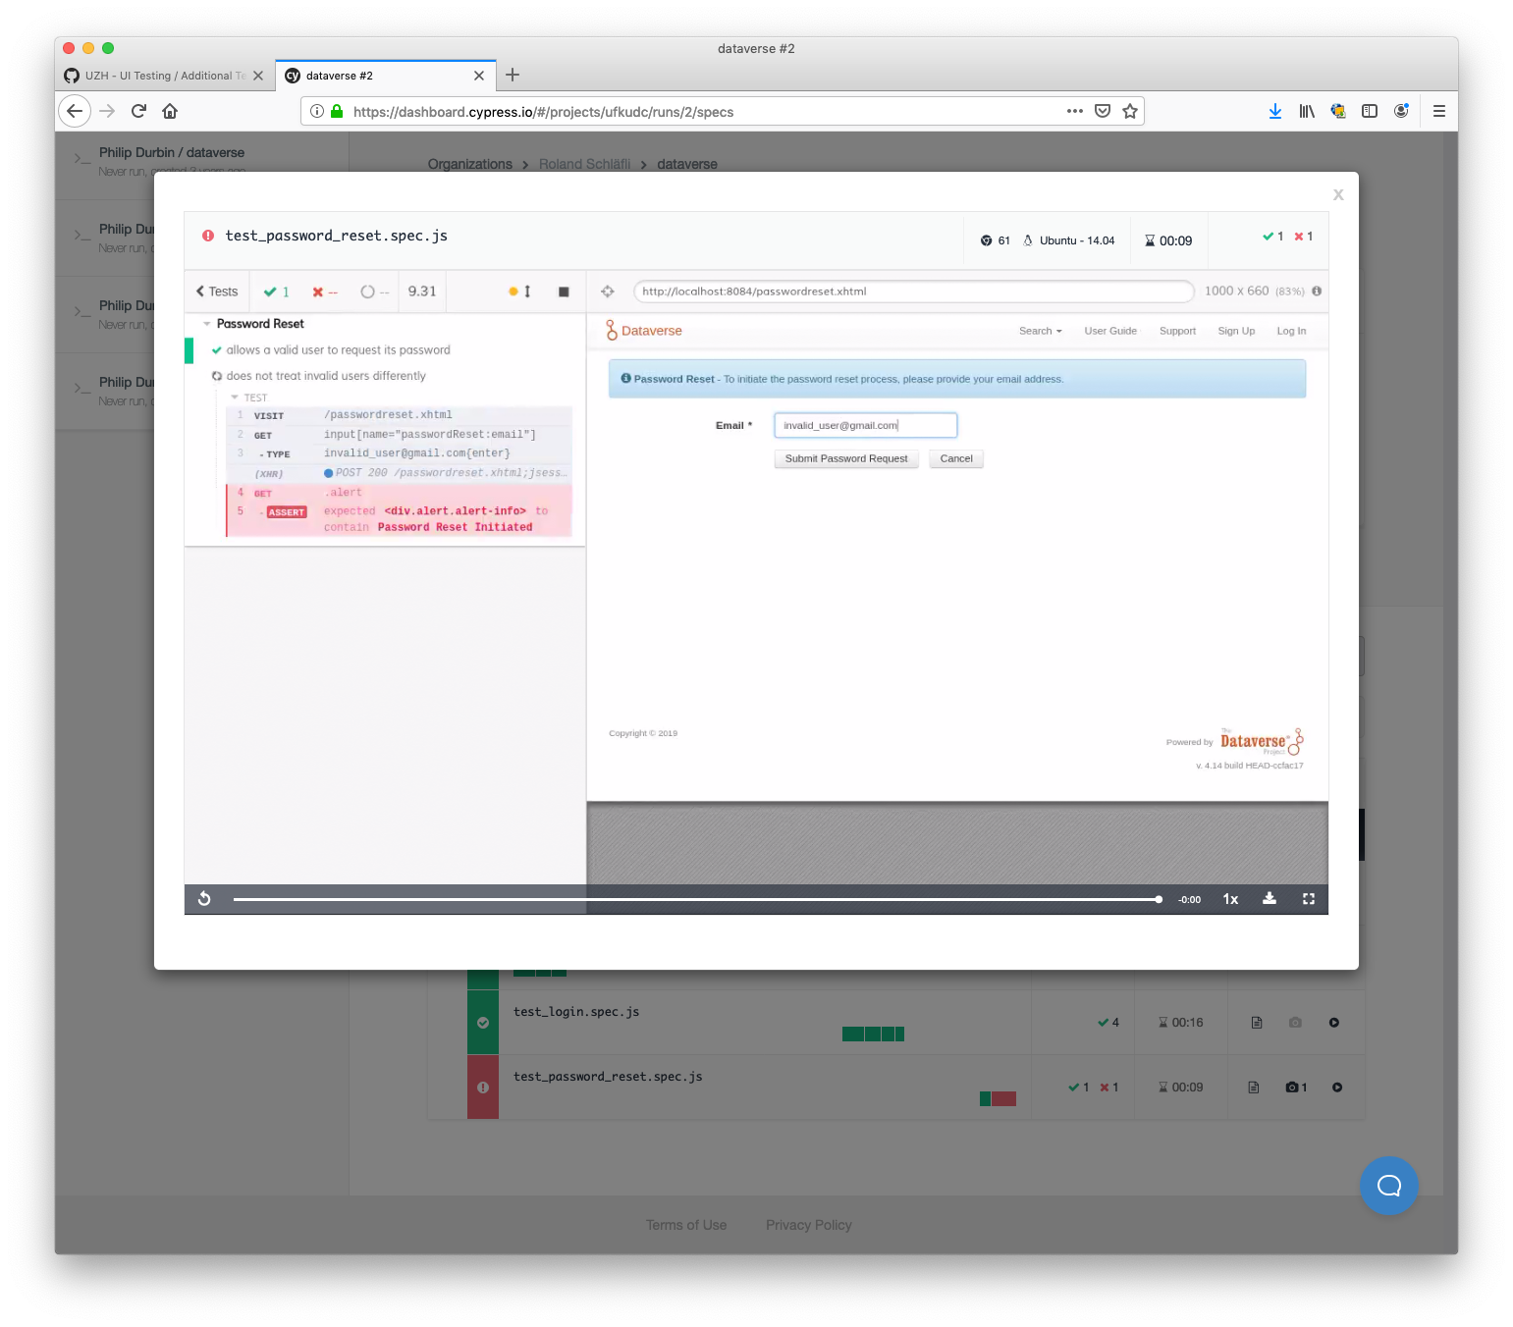Image resolution: width=1513 pixels, height=1327 pixels.
Task: Go back in browser history
Action: click(75, 111)
